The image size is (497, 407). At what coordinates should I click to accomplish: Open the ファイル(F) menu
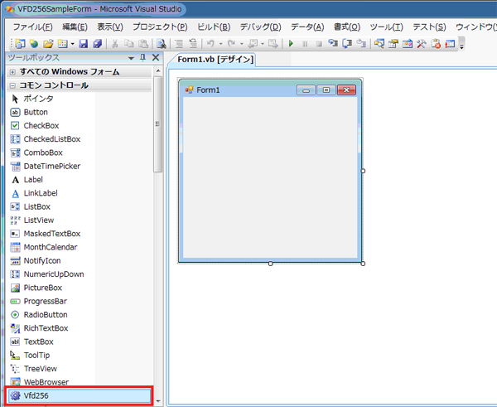coord(32,27)
